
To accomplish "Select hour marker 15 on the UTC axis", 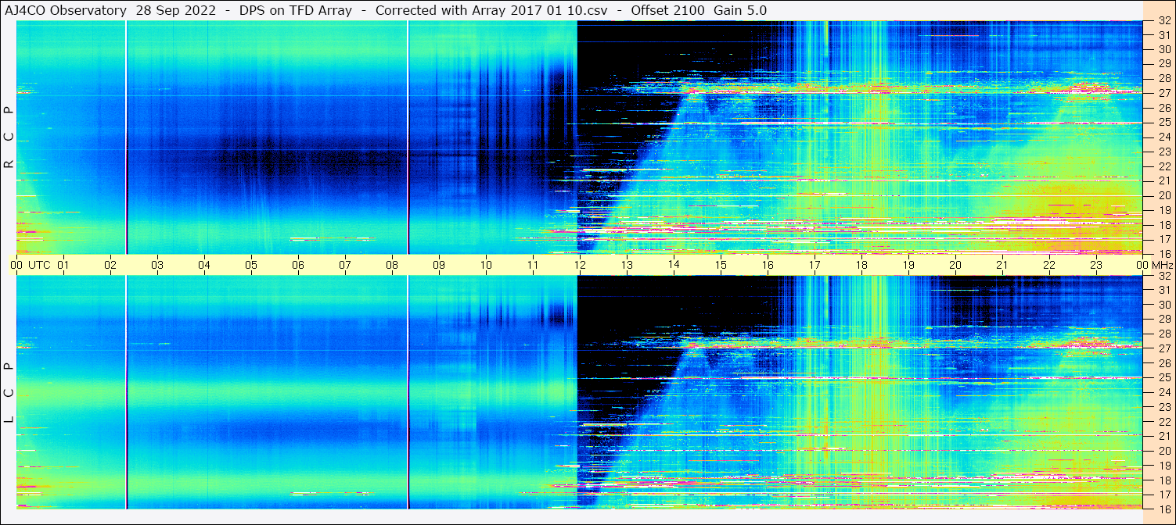I will [x=721, y=265].
